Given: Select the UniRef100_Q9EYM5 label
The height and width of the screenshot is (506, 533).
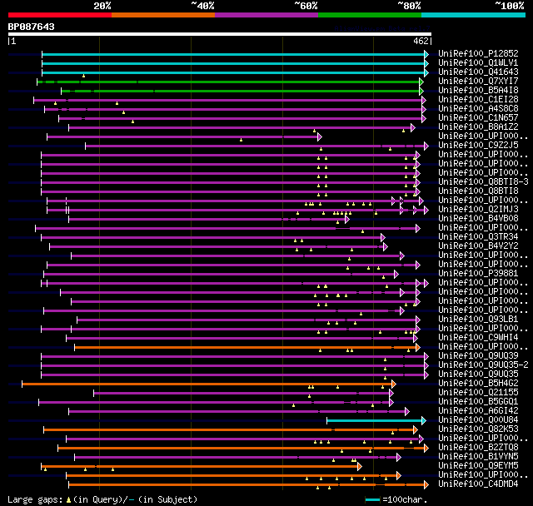Looking at the screenshot, I should (x=478, y=466).
